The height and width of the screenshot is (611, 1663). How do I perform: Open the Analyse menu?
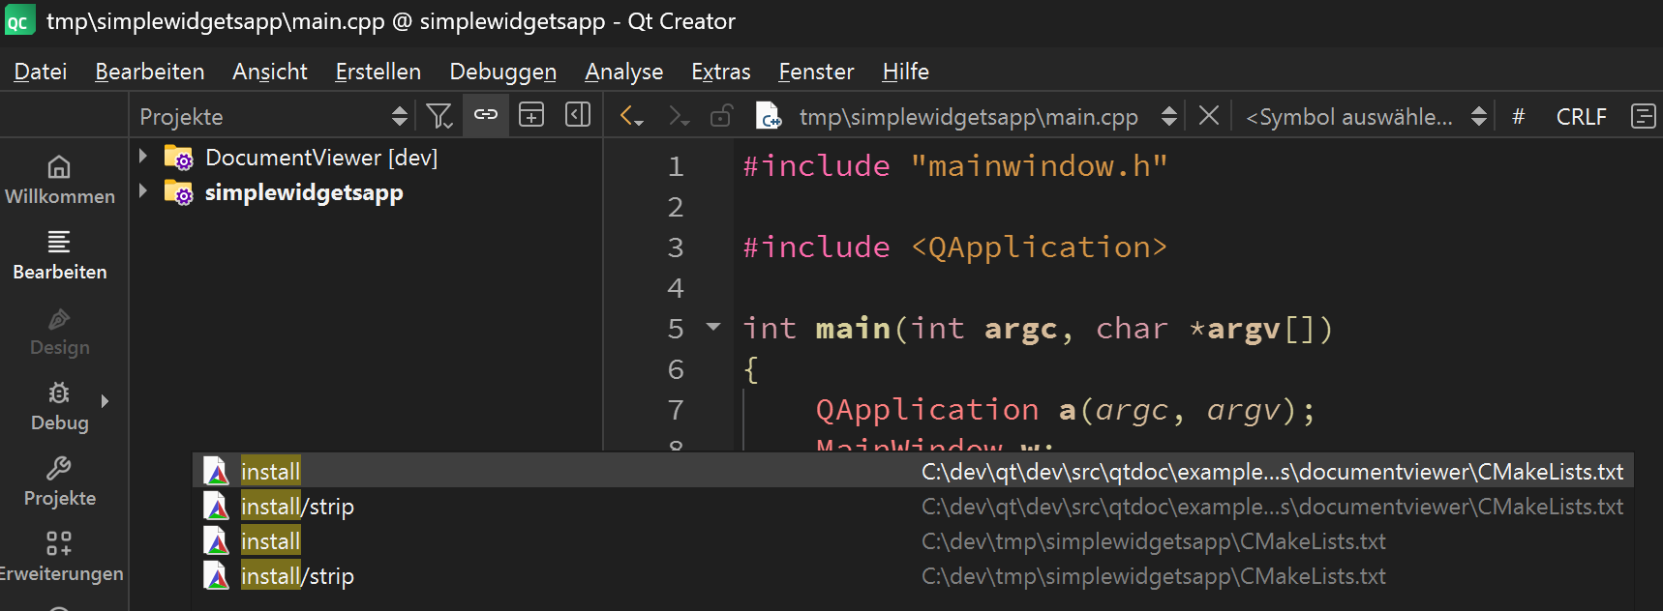pyautogui.click(x=624, y=72)
